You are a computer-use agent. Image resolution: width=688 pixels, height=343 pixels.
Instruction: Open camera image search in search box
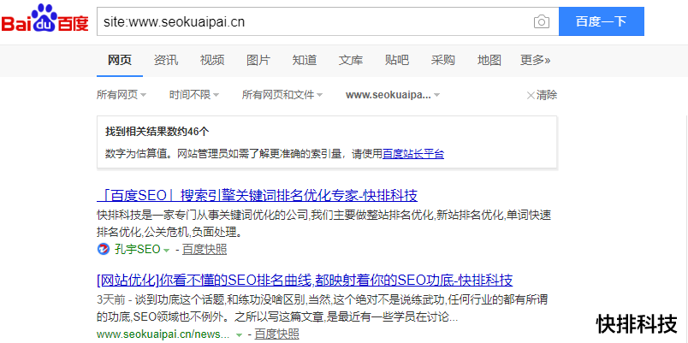(x=542, y=21)
